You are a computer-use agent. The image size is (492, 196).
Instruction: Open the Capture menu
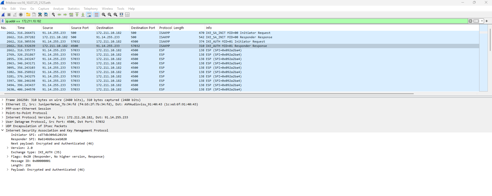pyautogui.click(x=44, y=8)
